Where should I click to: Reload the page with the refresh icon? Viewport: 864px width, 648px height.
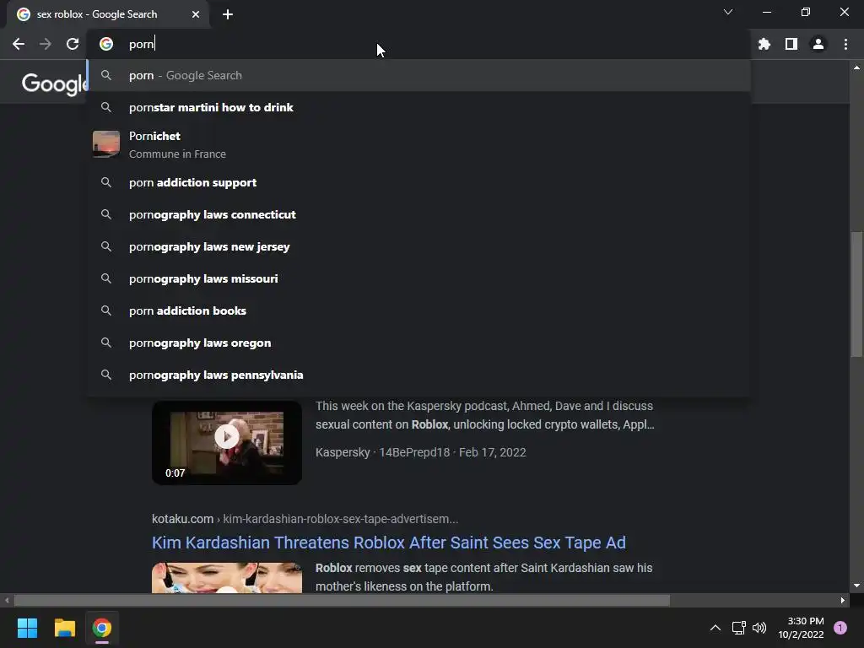coord(73,44)
